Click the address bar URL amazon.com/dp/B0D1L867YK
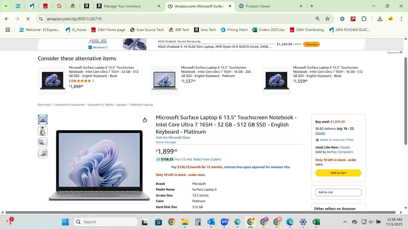Screen dimensions: 408x229 tap(74, 19)
